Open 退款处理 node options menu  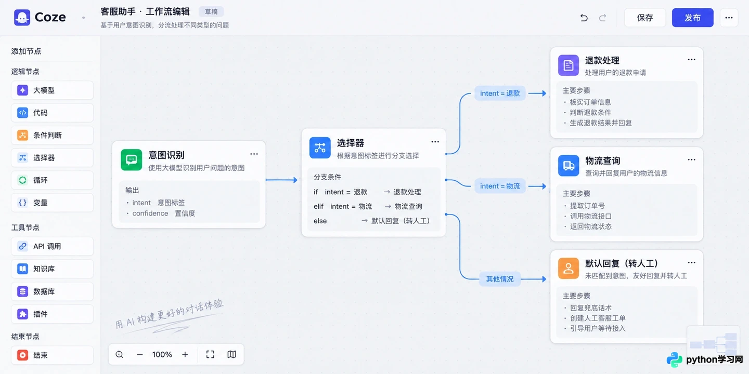coord(691,60)
